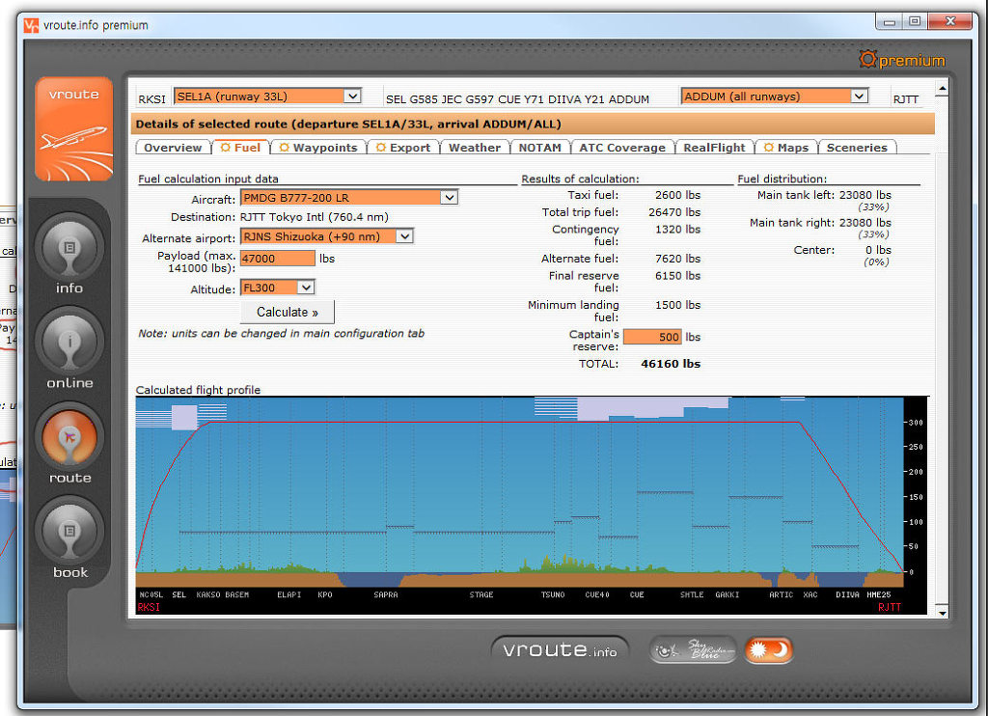Click the Taxi fuel 2600 lbs value
Screen dimensions: 988x716
(x=677, y=195)
